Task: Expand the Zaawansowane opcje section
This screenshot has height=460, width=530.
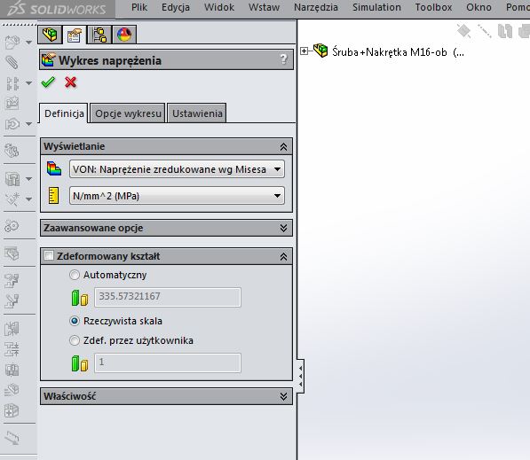Action: (166, 228)
